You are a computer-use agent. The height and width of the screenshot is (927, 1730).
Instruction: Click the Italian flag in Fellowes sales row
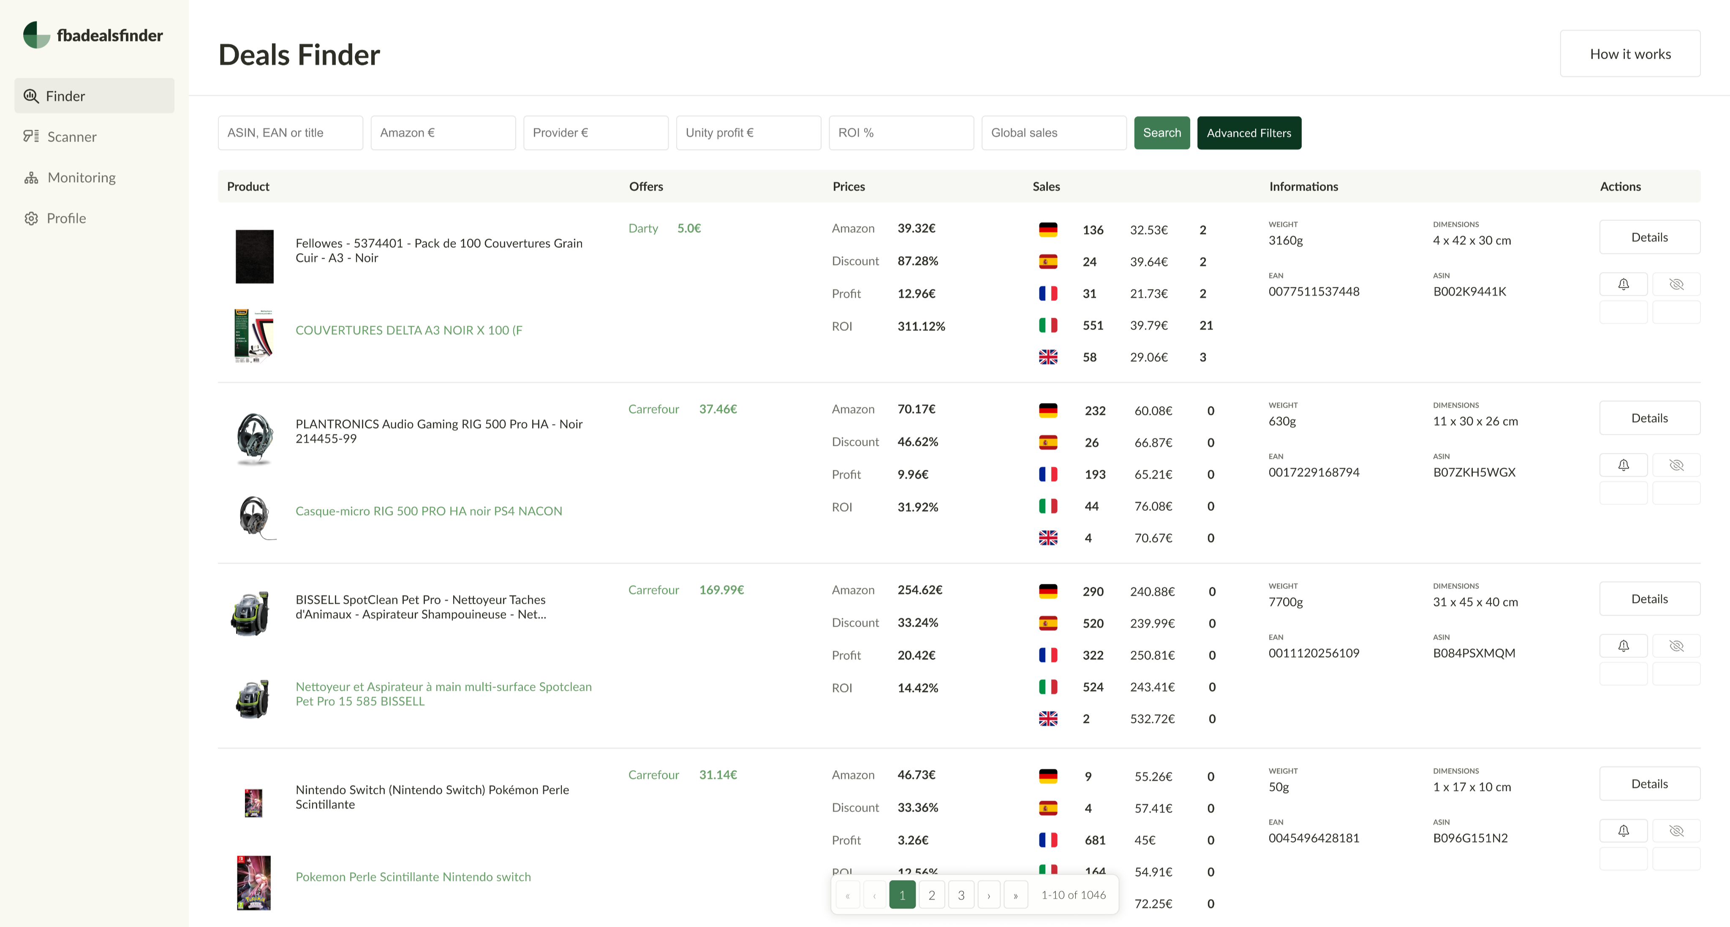(x=1047, y=325)
